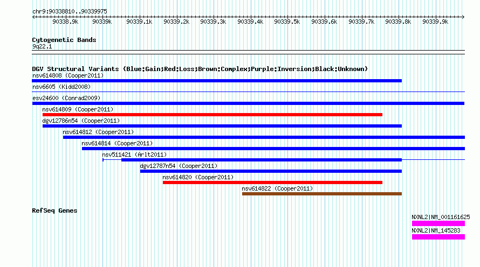Click the 90339.4k ruler tick label
480x267 pixels.
[250, 22]
